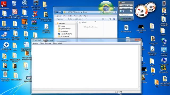Click the arrow between GTA IV PC Version and Crack
Viewport: 170px width, 95px height.
point(82,12)
